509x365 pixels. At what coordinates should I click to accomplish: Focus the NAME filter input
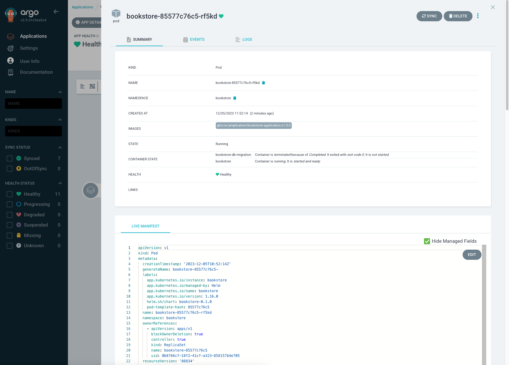(34, 103)
